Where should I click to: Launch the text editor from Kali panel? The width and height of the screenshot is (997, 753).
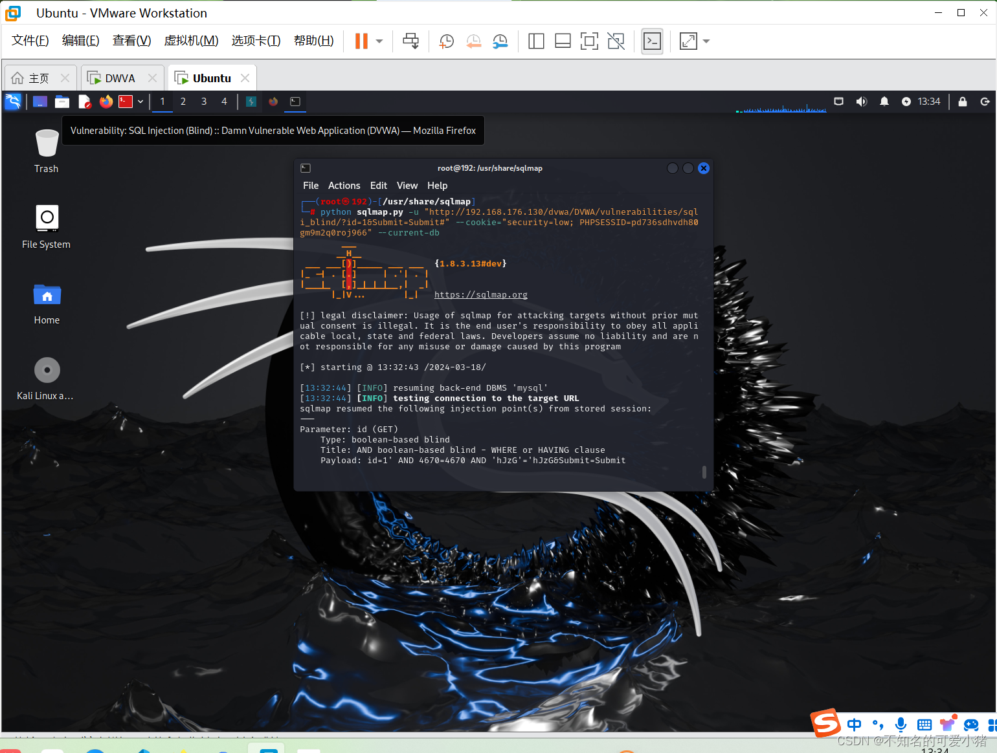click(84, 102)
